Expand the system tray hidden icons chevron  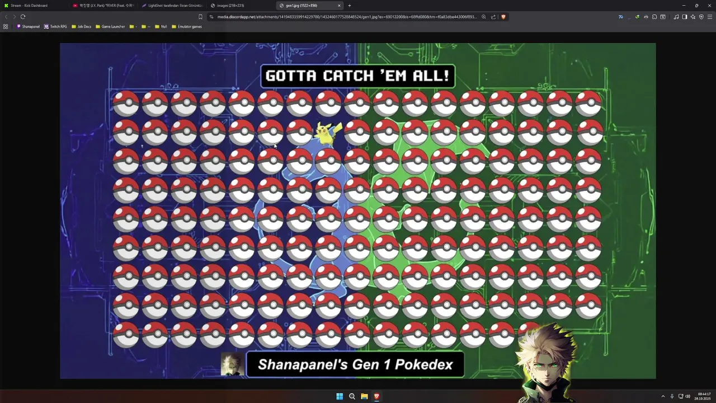(x=663, y=396)
